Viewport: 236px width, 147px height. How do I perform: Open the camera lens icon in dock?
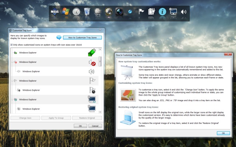(x=119, y=12)
